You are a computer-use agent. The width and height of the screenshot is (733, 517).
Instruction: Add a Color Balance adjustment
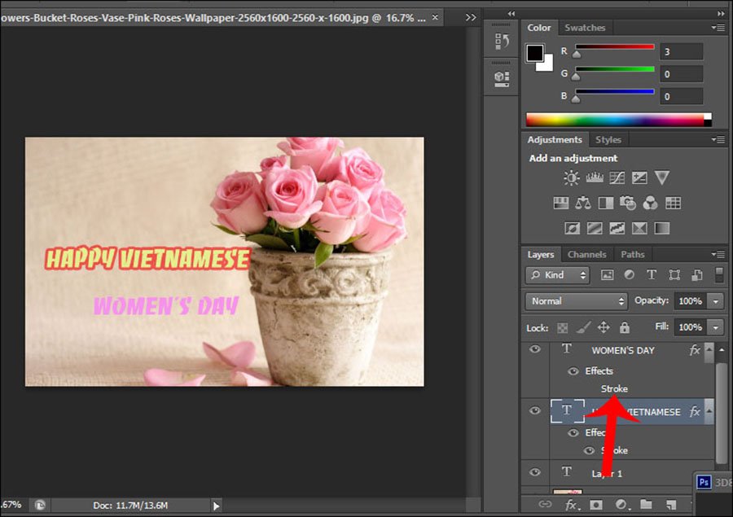[x=583, y=203]
